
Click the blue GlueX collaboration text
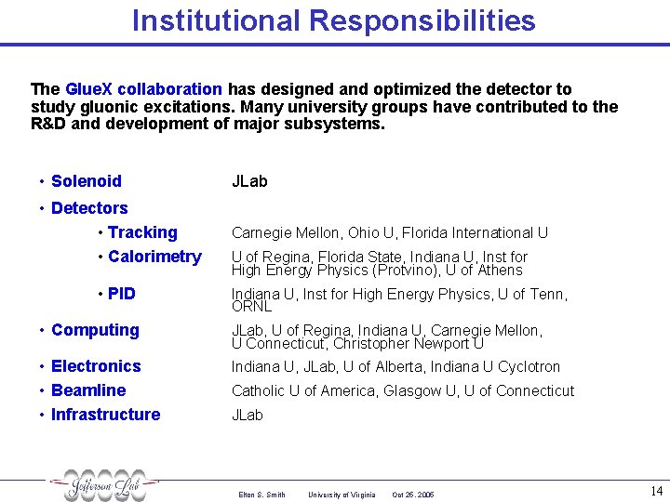click(x=143, y=89)
